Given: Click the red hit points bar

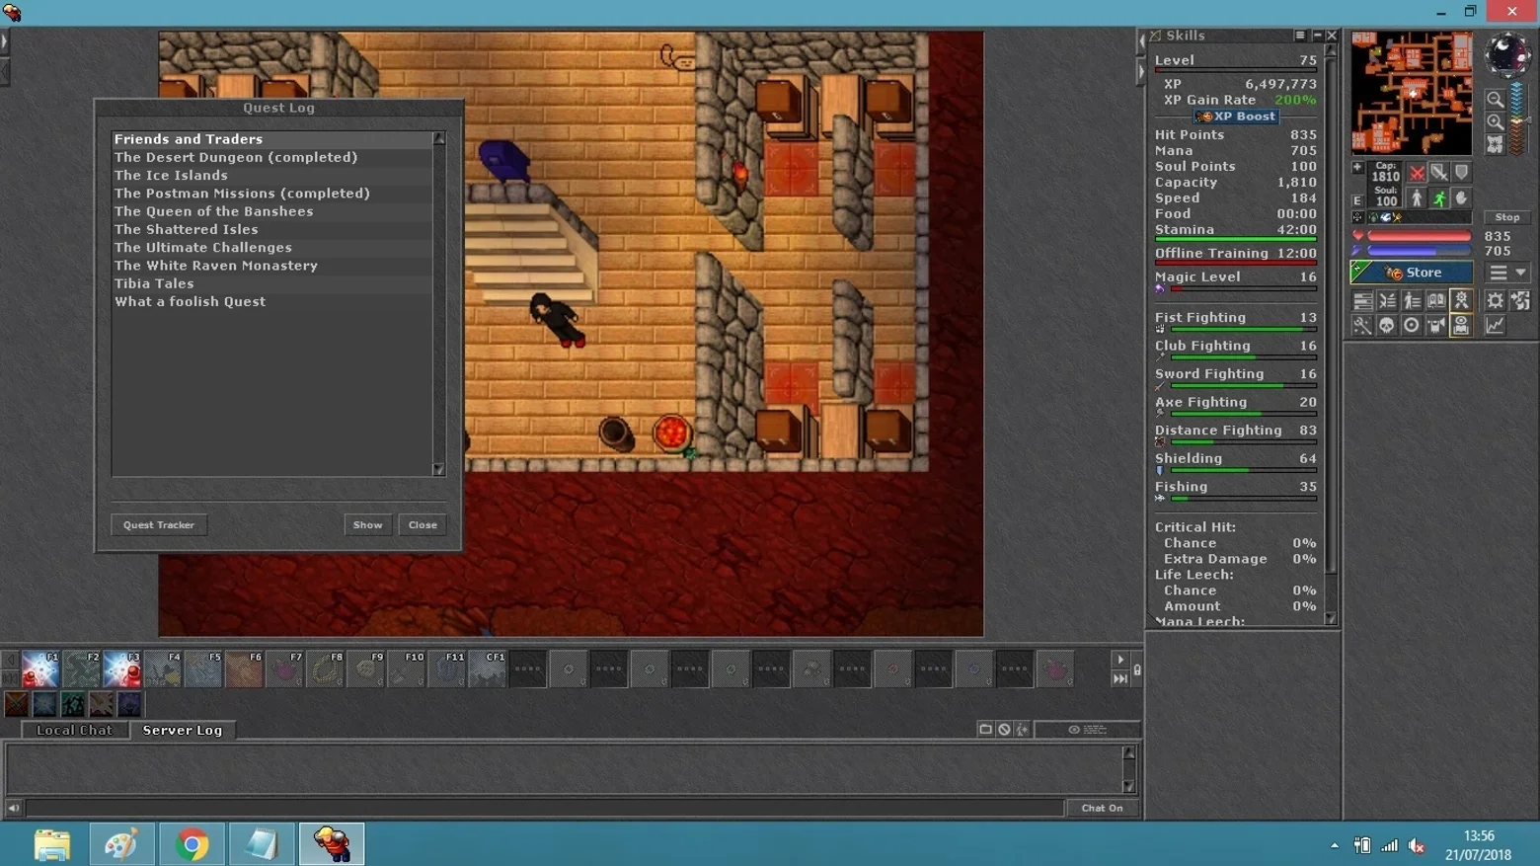Looking at the screenshot, I should (x=1419, y=236).
